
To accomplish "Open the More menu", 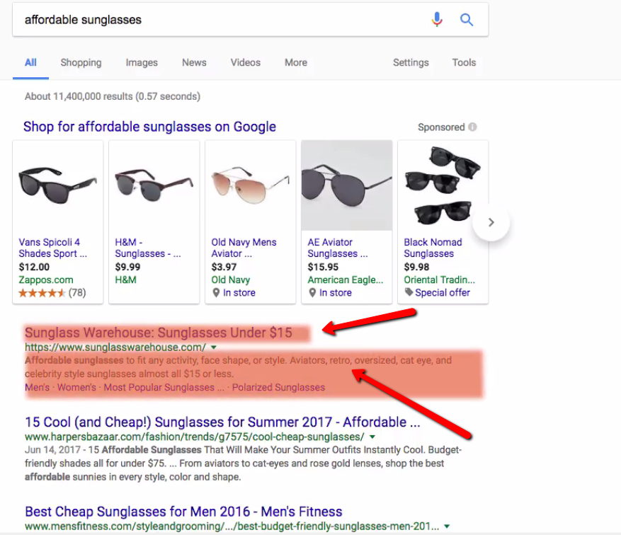I will pyautogui.click(x=296, y=62).
